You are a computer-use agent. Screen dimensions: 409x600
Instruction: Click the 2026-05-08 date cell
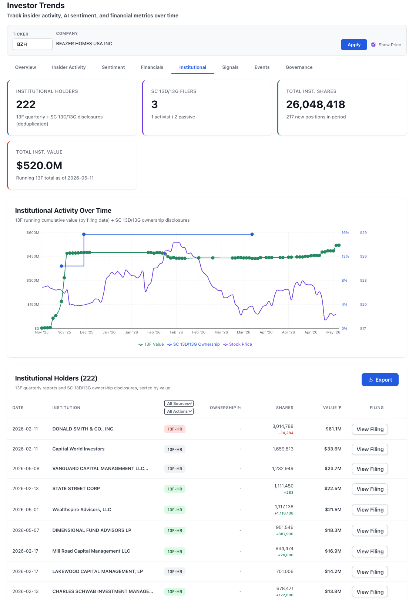pos(26,469)
